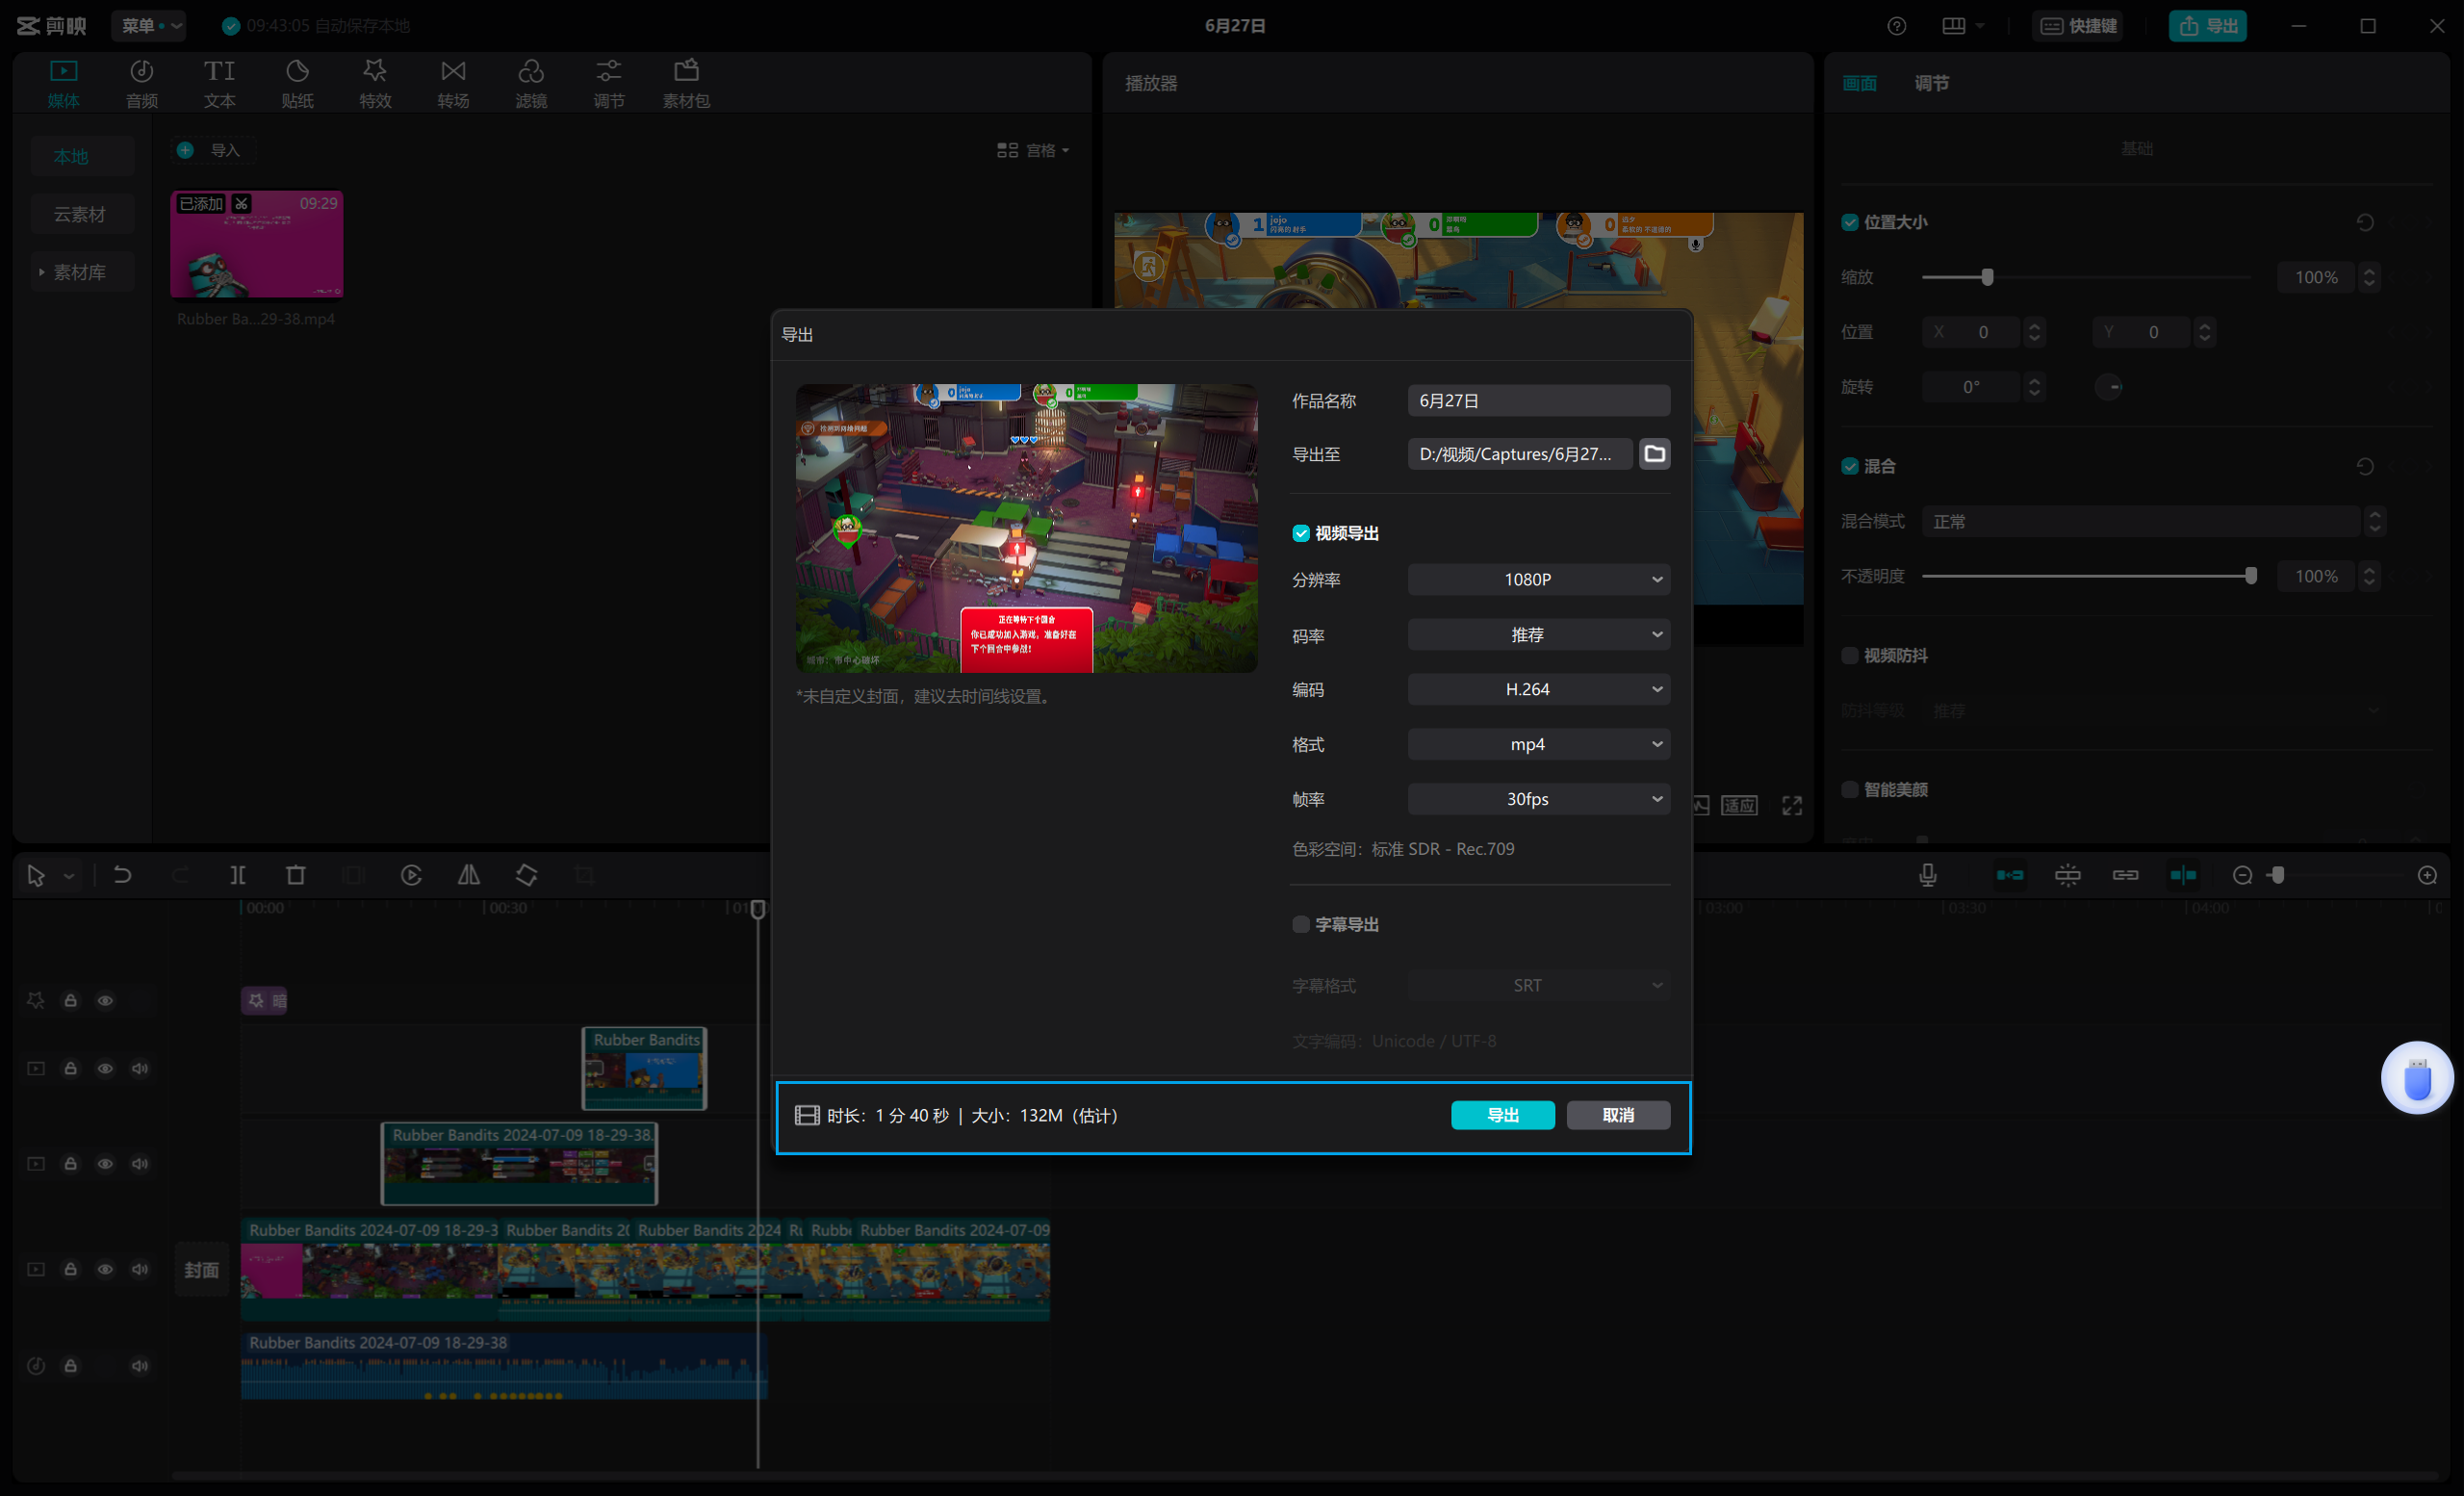Toggle the 视频导出 checkbox
The image size is (2464, 1496).
coord(1301,533)
